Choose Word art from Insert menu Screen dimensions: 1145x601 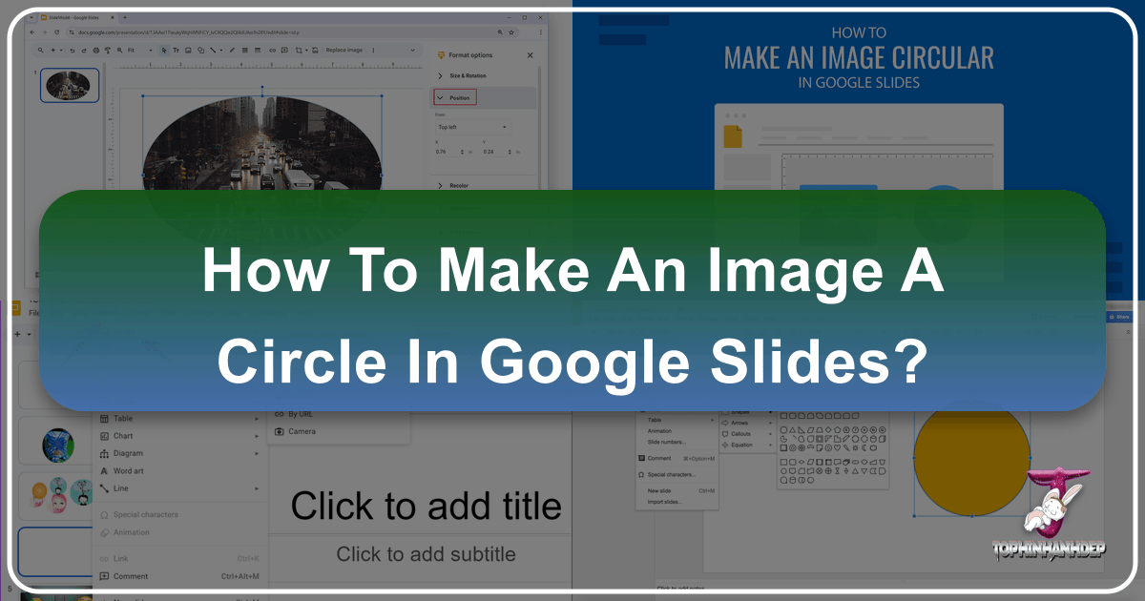click(x=128, y=470)
